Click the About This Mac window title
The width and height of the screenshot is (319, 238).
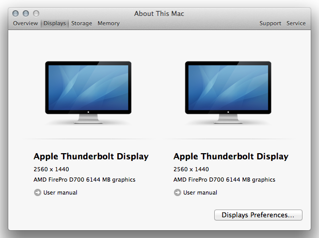(159, 13)
